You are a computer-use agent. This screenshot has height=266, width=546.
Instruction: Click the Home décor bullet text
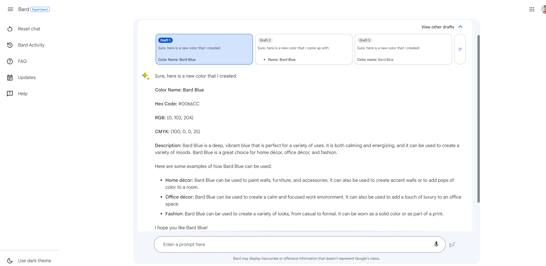pyautogui.click(x=310, y=184)
